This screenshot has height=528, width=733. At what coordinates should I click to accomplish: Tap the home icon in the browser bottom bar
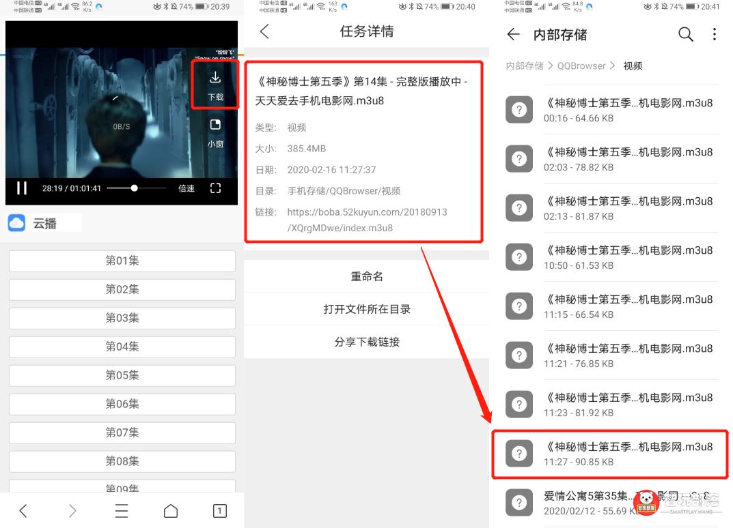click(171, 510)
